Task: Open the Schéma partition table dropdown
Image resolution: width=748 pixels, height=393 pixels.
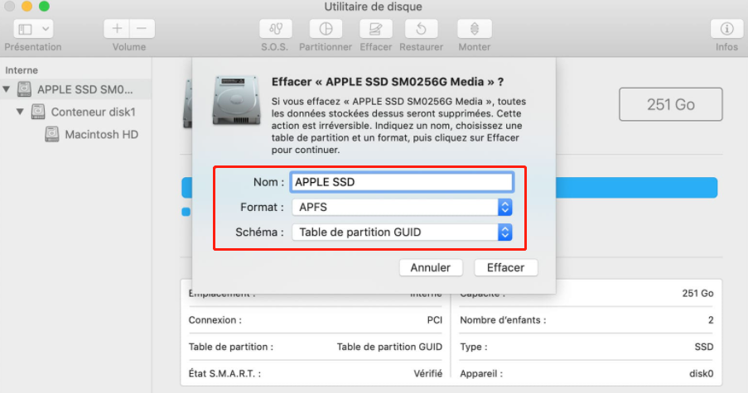Action: tap(402, 232)
